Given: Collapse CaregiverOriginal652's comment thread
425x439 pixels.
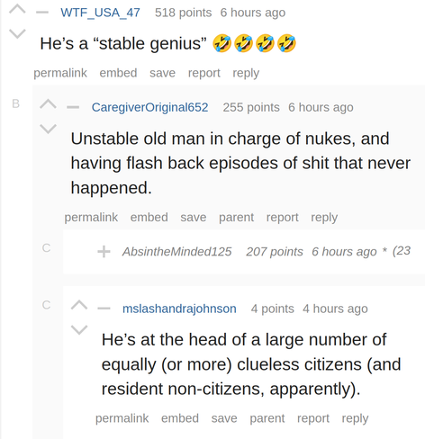Looking at the screenshot, I should [73, 107].
